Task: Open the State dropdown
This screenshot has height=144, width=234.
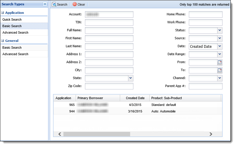Action: click(131, 78)
